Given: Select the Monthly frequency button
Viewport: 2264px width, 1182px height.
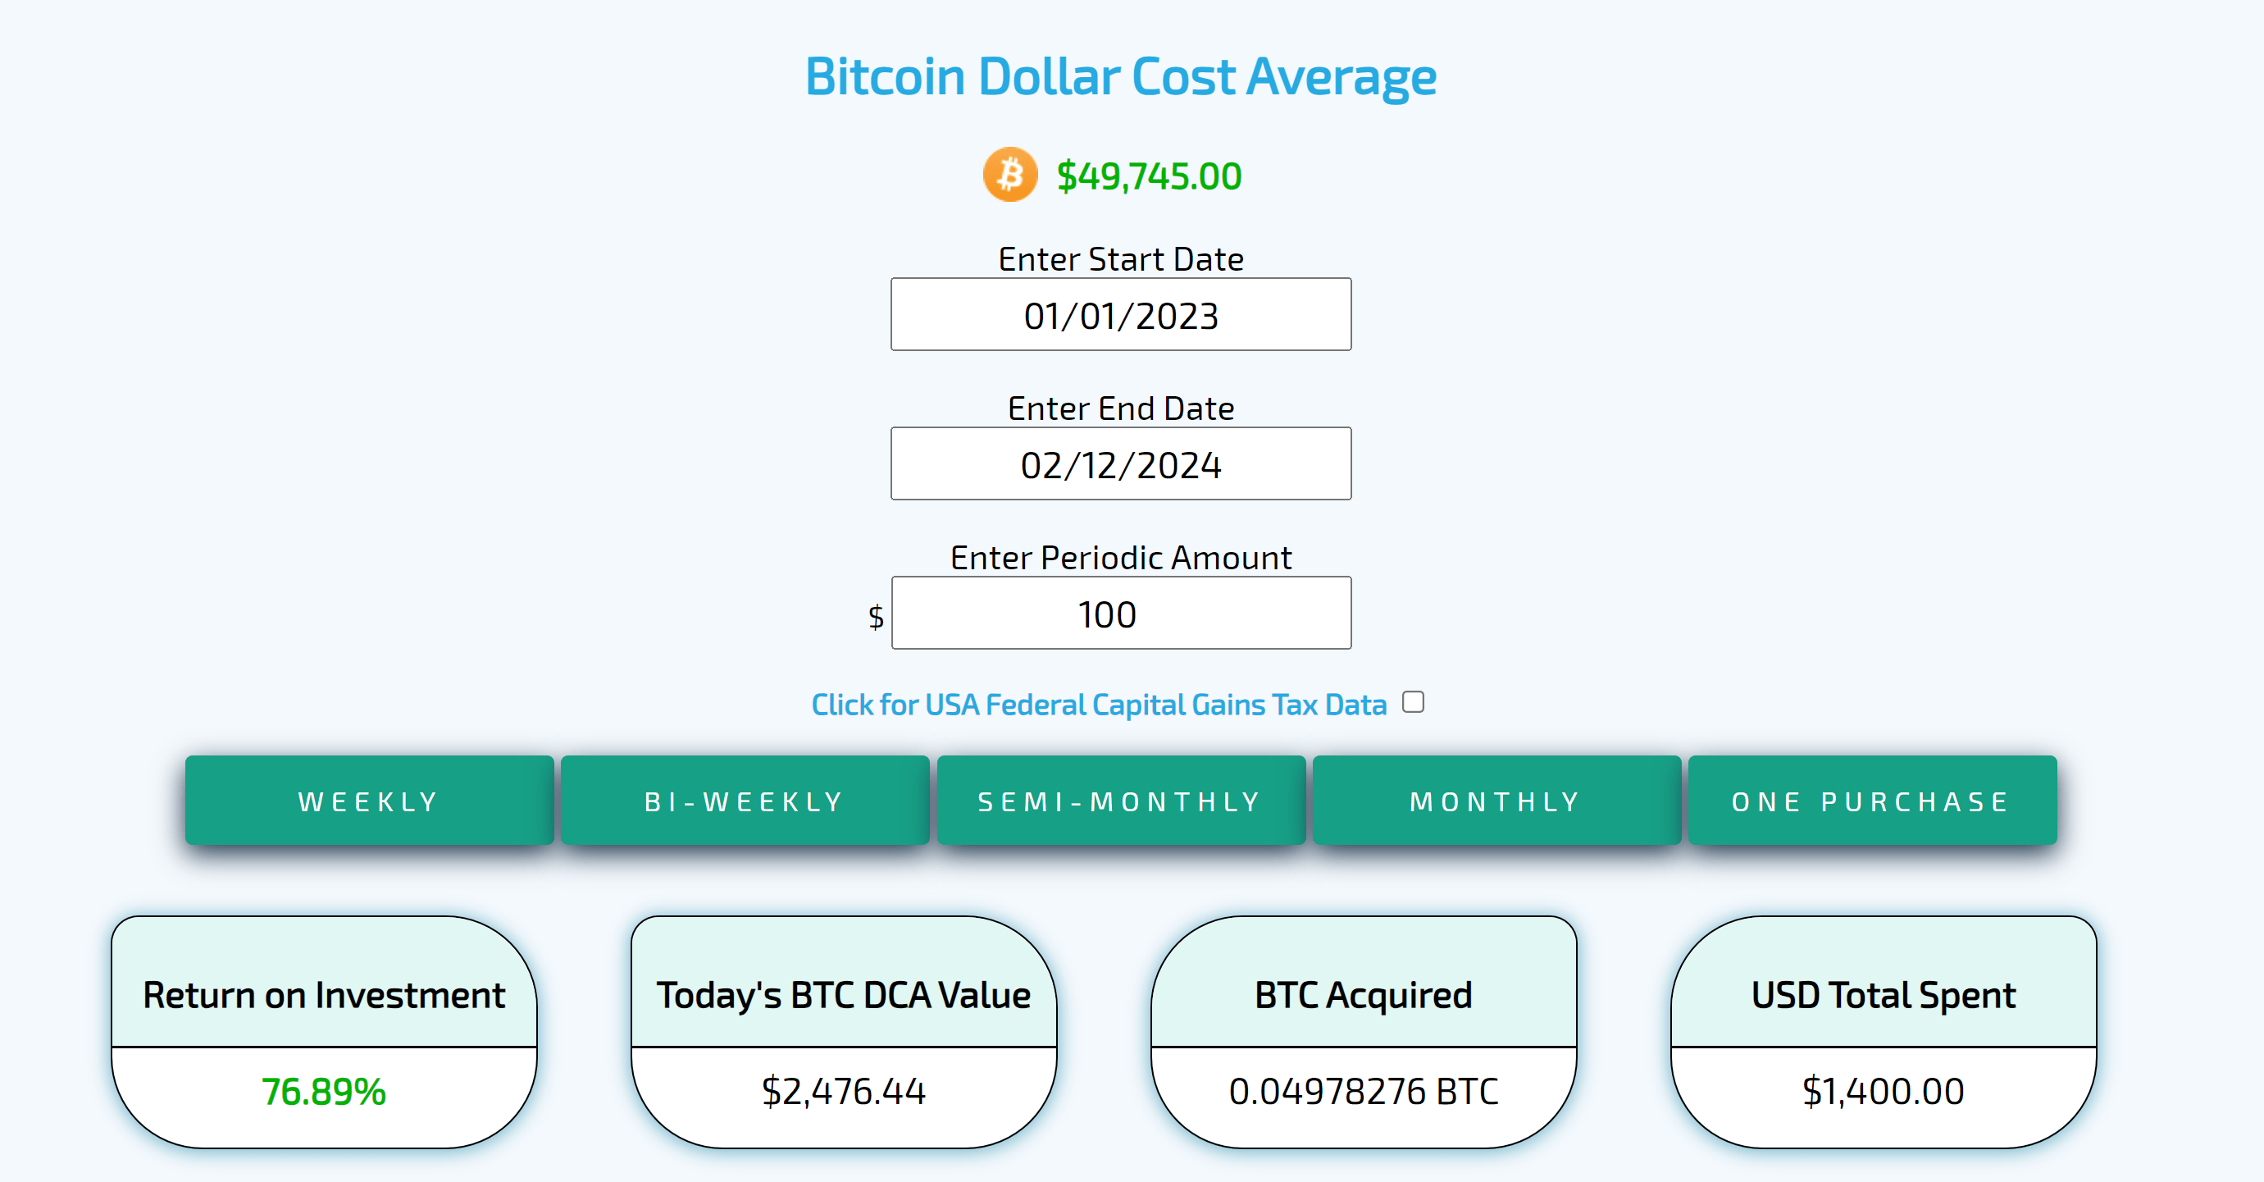Looking at the screenshot, I should tap(1496, 801).
